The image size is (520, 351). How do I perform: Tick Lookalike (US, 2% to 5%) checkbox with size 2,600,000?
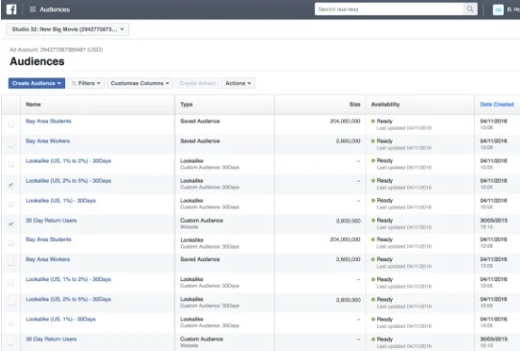point(11,302)
